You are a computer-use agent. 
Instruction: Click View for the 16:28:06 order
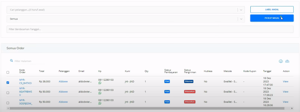click(285, 102)
